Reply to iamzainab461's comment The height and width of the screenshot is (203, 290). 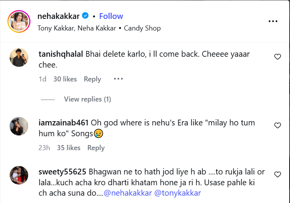click(x=96, y=148)
